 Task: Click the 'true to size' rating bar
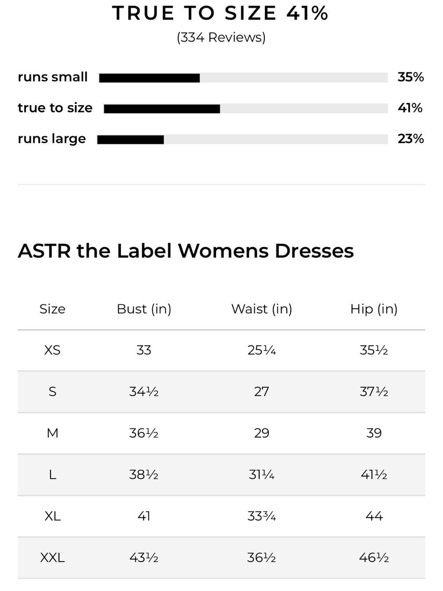(x=246, y=109)
